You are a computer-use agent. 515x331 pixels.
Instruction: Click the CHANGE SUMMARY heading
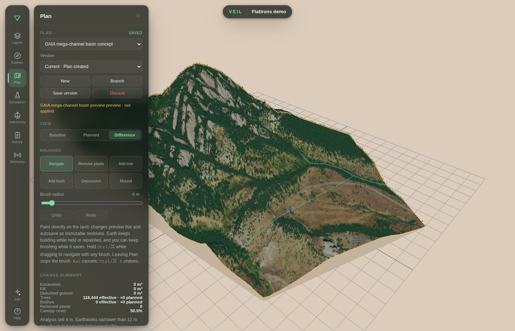61,275
